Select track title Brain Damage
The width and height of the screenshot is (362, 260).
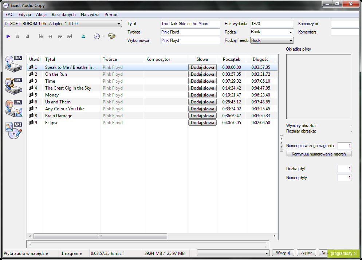click(59, 116)
